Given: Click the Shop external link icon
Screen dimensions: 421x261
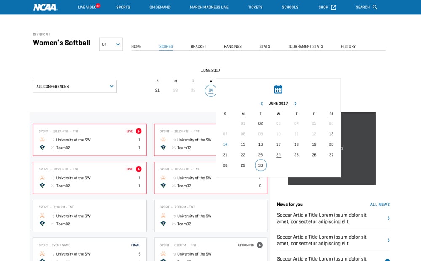Looking at the screenshot, I should (x=333, y=7).
